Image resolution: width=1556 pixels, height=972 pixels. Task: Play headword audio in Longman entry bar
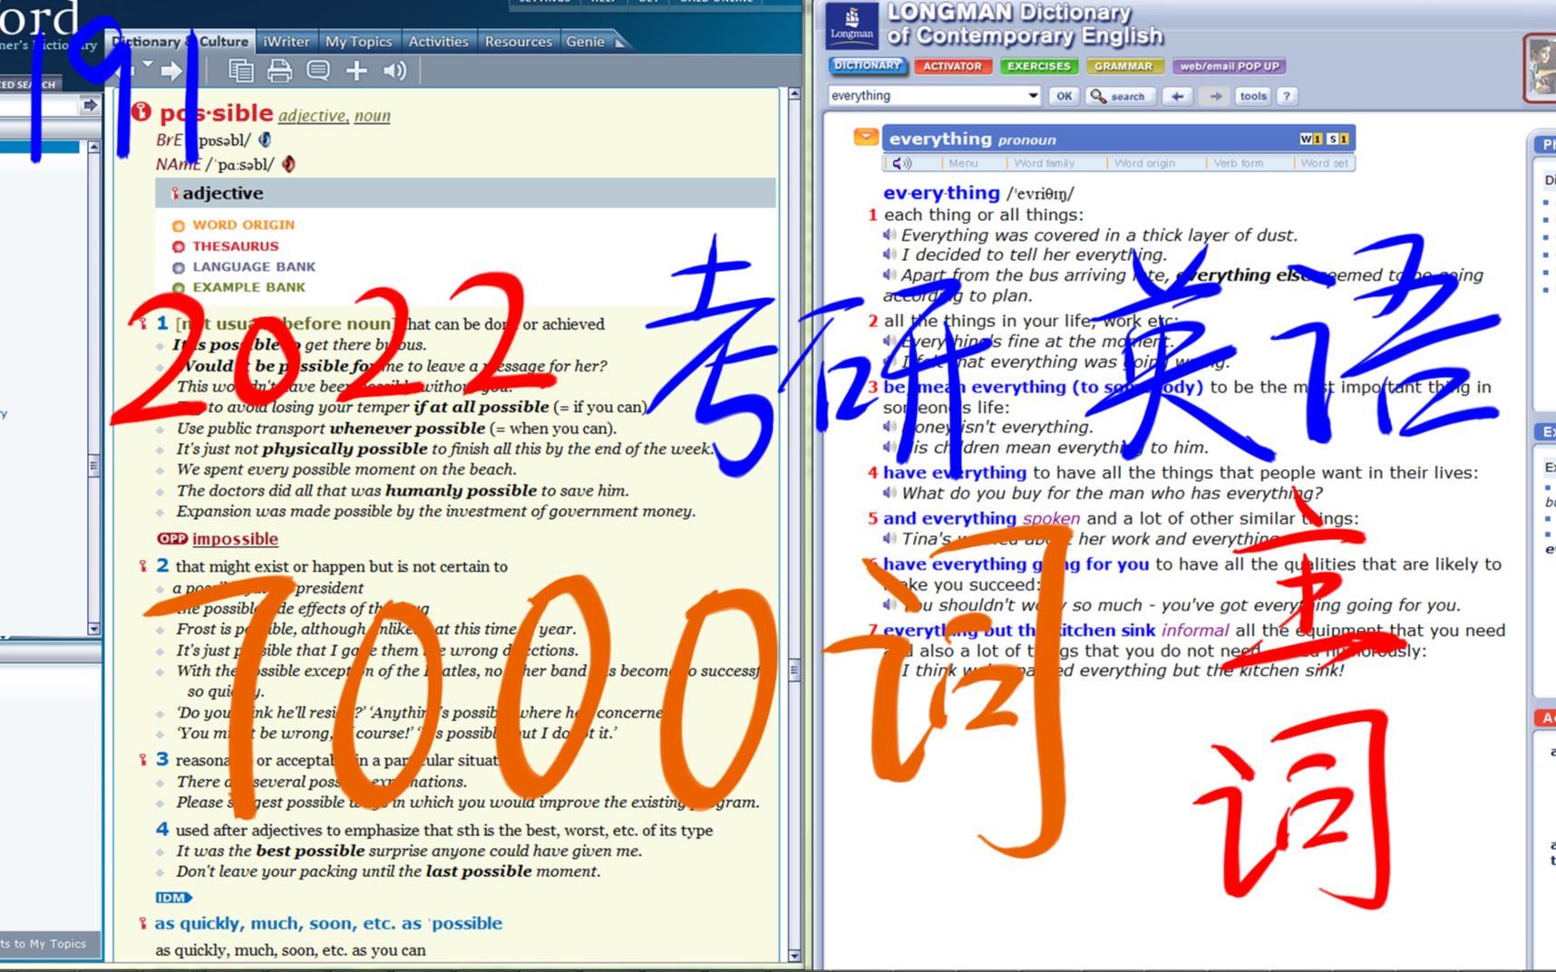[900, 163]
